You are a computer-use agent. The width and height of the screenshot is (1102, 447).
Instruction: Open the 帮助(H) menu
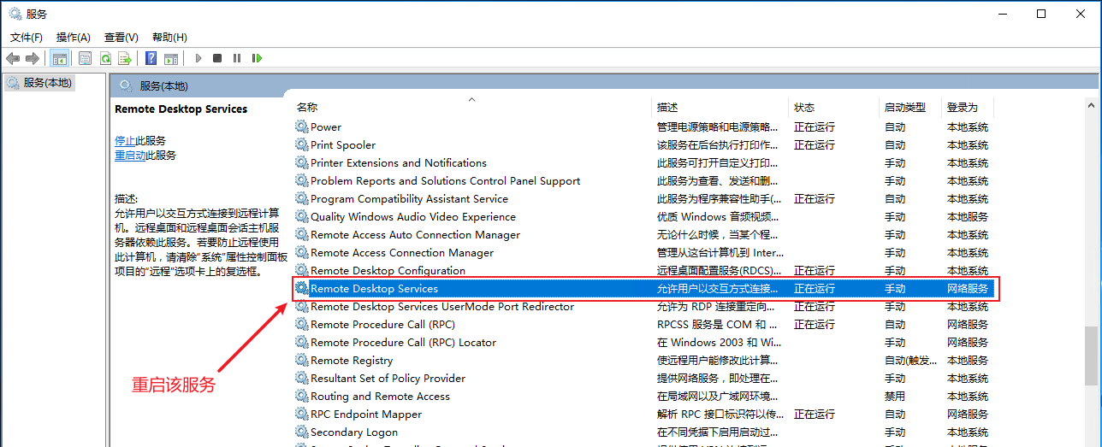click(169, 37)
